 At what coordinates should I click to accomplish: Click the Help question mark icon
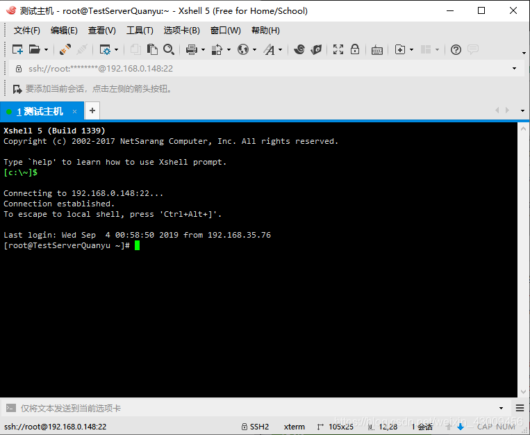pyautogui.click(x=456, y=50)
